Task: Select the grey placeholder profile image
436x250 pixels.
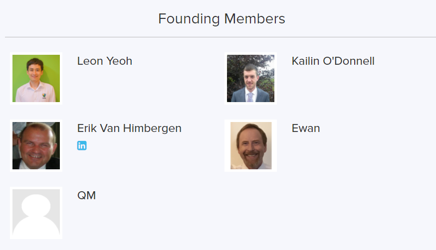Action: [x=36, y=213]
